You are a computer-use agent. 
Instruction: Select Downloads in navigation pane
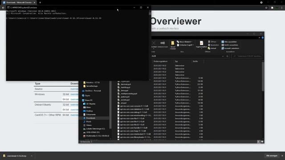pyautogui.click(x=89, y=118)
